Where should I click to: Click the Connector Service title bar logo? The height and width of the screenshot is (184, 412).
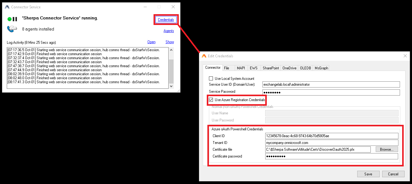tap(7, 7)
